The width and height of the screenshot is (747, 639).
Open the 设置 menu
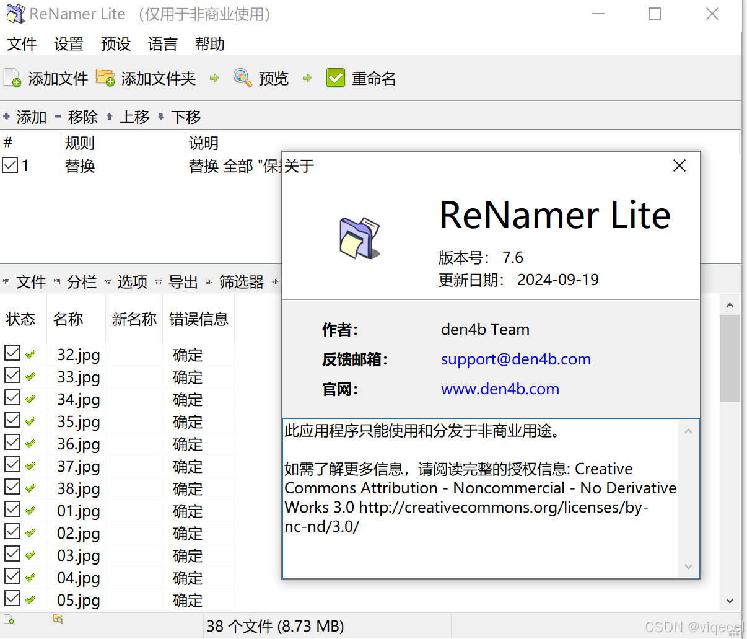pos(69,44)
